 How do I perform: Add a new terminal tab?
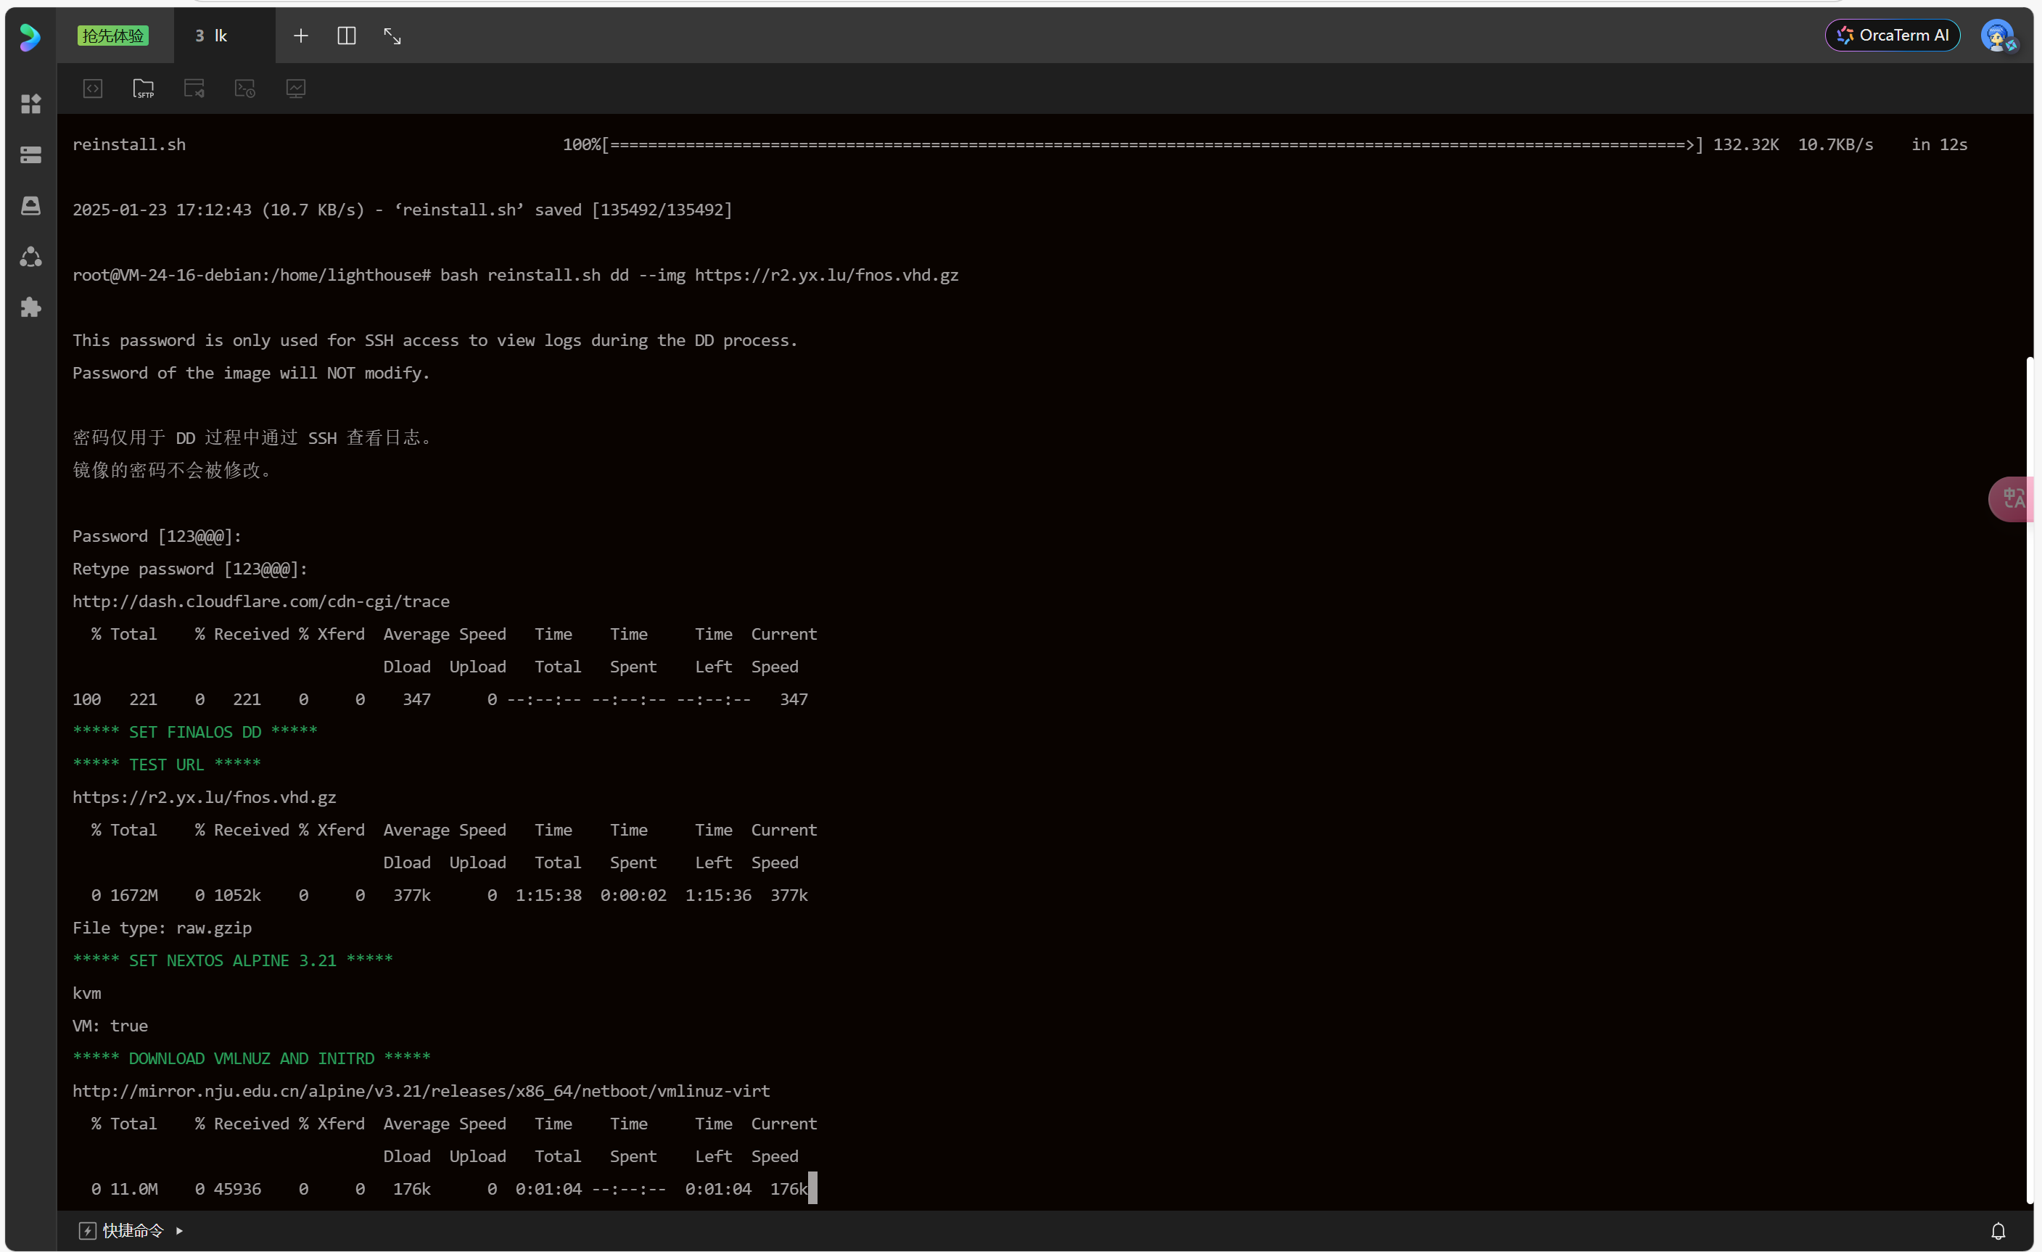[x=301, y=36]
